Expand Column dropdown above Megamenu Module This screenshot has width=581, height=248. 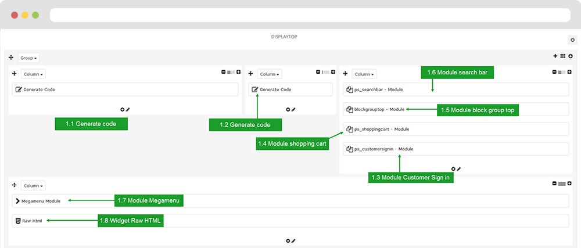click(33, 185)
